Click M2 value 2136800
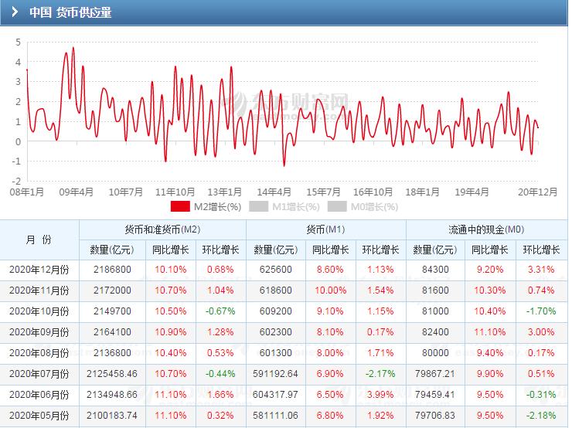This screenshot has height=428, width=572. pyautogui.click(x=112, y=353)
